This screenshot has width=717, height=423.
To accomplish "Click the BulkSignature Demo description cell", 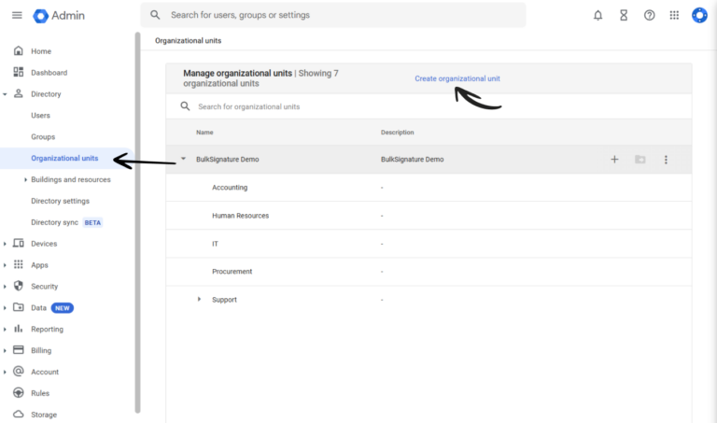I will [x=412, y=159].
